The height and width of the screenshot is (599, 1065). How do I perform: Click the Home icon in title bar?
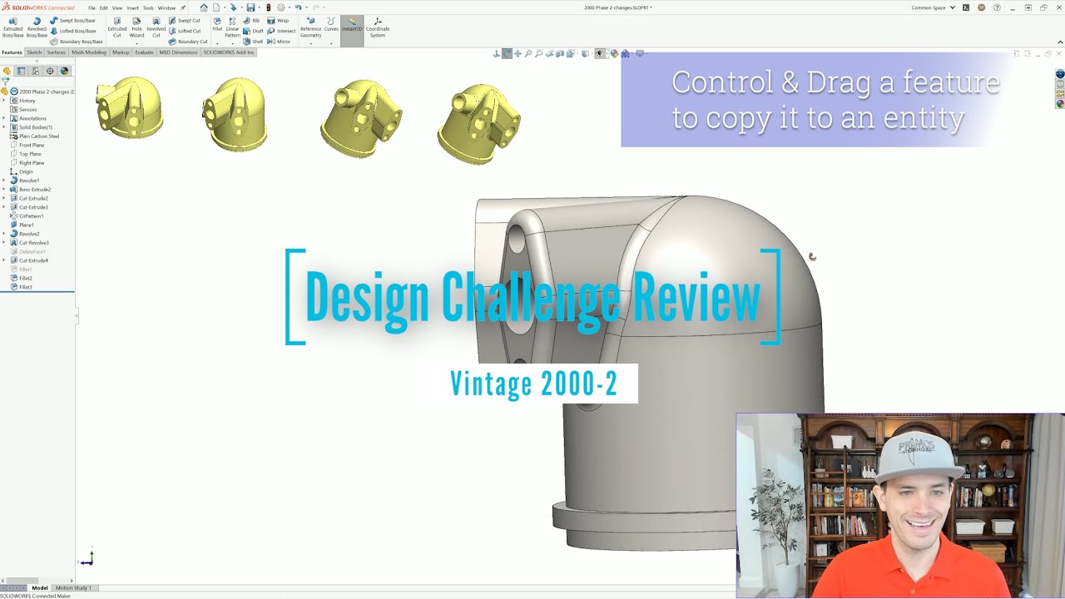[x=204, y=7]
